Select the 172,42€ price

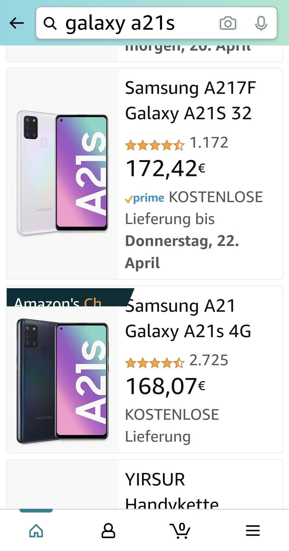tap(165, 169)
